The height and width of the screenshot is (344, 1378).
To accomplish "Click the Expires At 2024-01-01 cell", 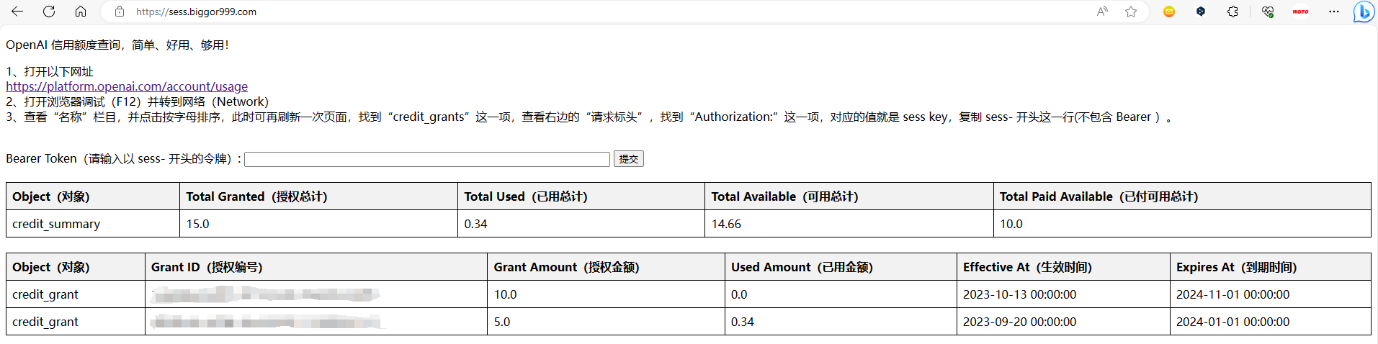I will click(1232, 322).
